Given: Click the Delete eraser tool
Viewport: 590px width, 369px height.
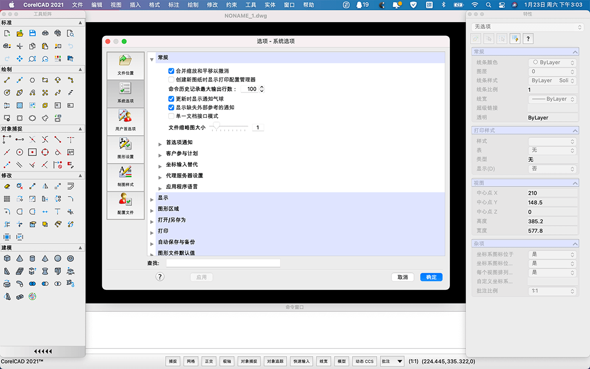Looking at the screenshot, I should click(x=7, y=186).
